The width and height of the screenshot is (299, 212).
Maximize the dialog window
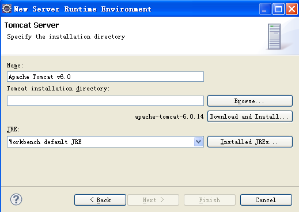(278, 9)
